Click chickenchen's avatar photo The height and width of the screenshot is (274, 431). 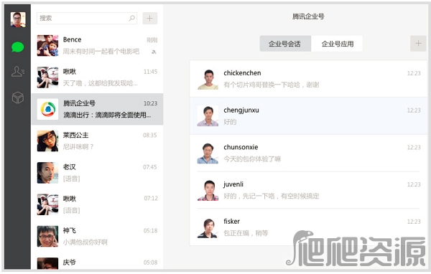point(208,79)
